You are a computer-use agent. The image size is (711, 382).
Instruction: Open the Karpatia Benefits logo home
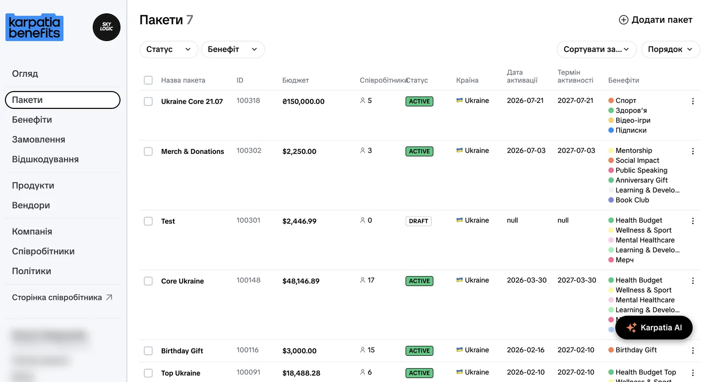point(34,27)
